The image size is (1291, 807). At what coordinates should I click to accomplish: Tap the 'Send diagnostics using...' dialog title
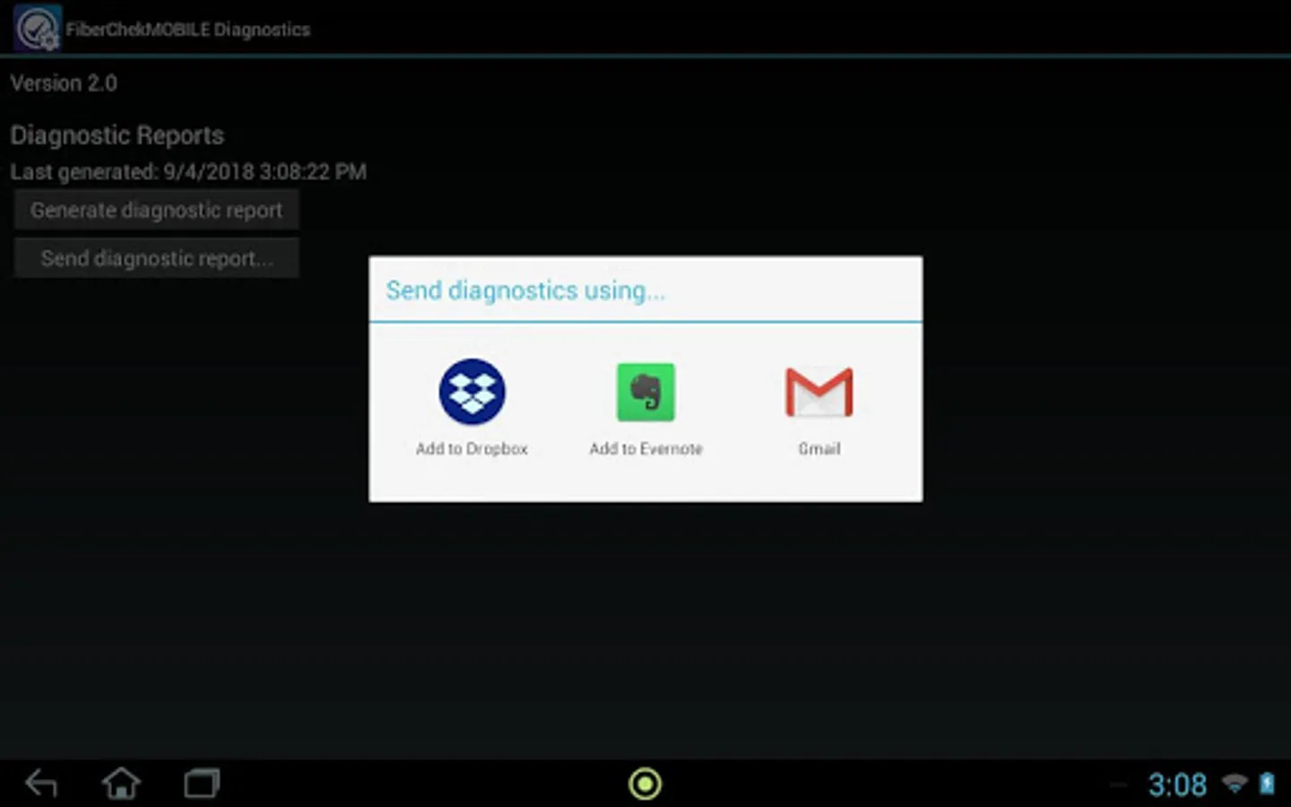[x=525, y=291]
